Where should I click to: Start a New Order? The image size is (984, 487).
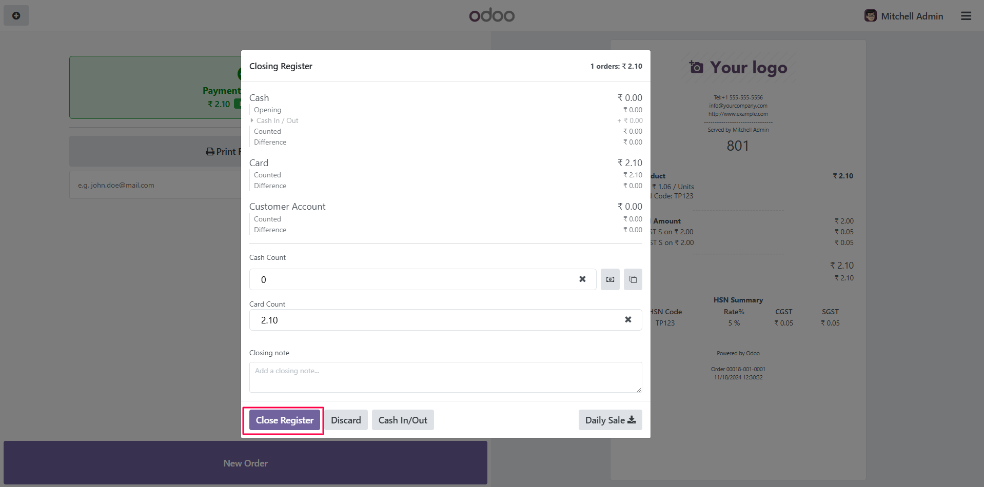click(245, 463)
